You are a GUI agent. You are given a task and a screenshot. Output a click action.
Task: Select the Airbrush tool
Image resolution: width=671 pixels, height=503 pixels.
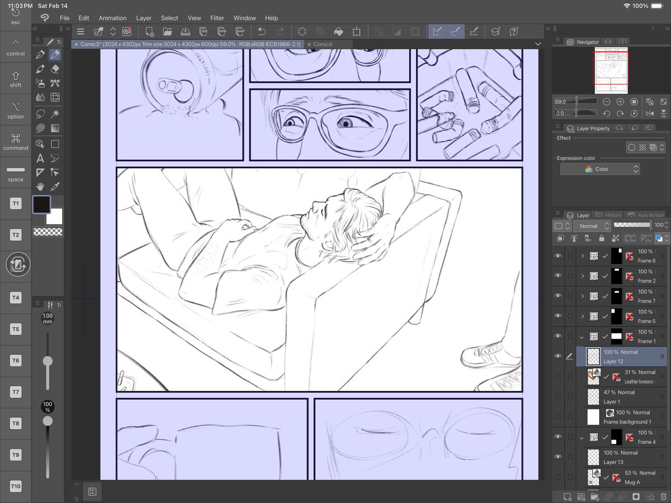tap(41, 83)
